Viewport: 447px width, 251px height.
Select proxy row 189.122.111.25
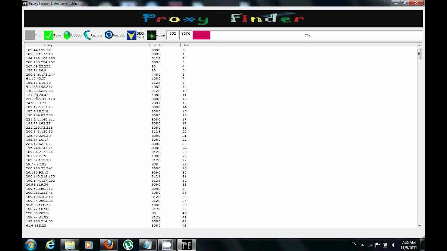pos(39,107)
